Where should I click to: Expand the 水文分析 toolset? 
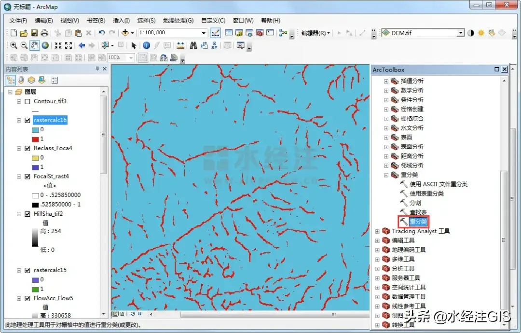[386, 128]
